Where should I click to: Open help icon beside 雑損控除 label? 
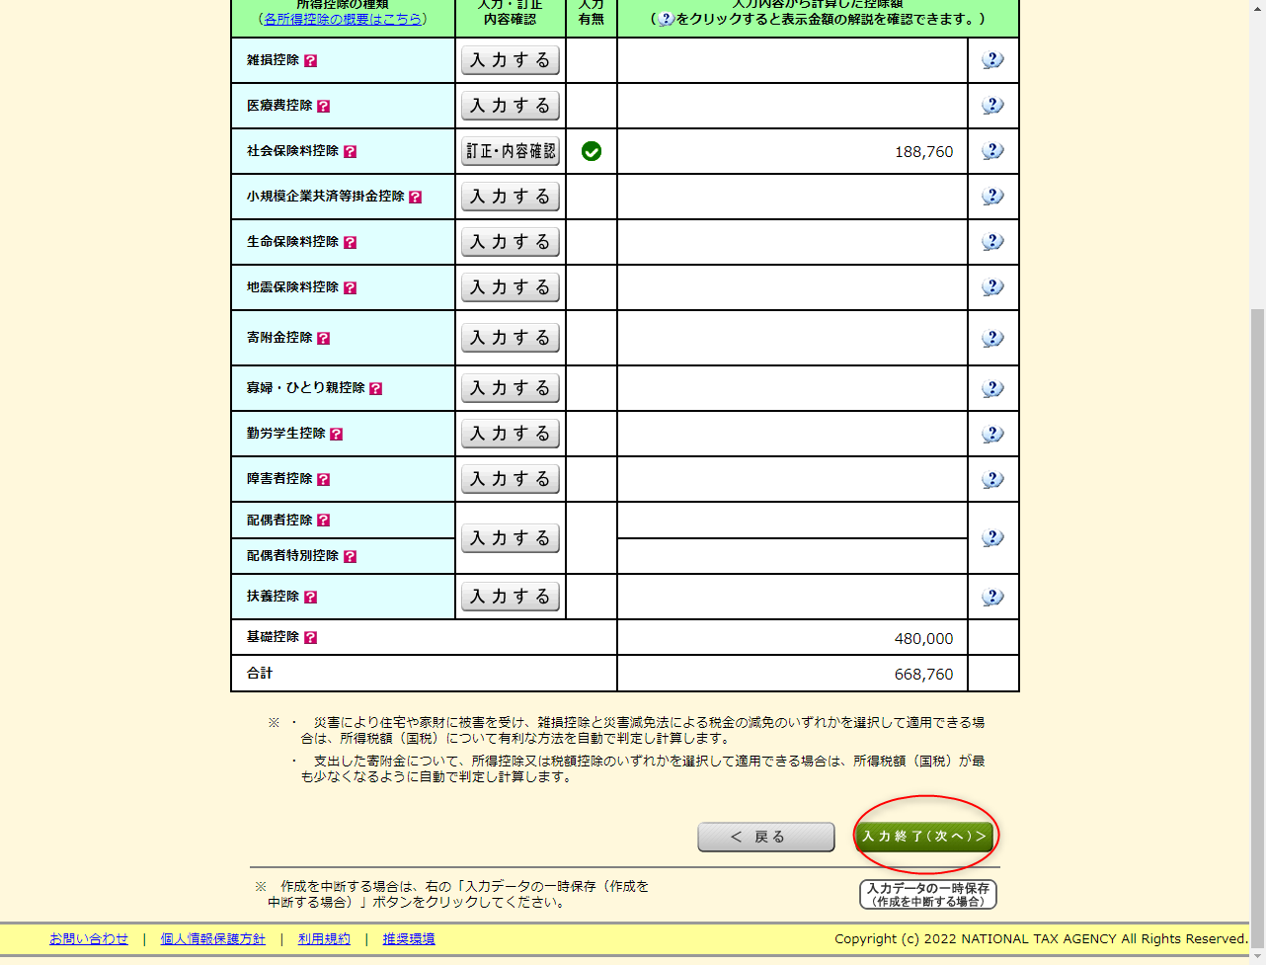coord(310,61)
